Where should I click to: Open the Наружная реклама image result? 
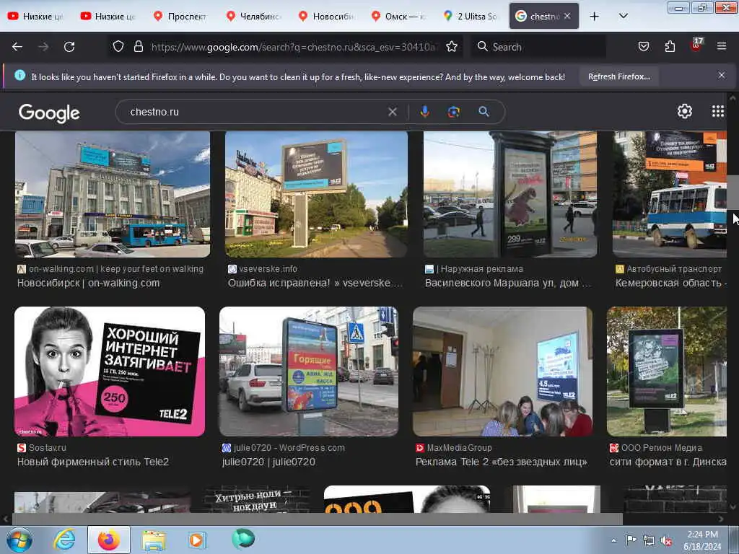[510, 194]
